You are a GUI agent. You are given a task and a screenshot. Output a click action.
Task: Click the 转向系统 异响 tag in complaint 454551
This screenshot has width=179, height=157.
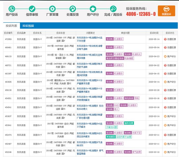click(x=132, y=98)
